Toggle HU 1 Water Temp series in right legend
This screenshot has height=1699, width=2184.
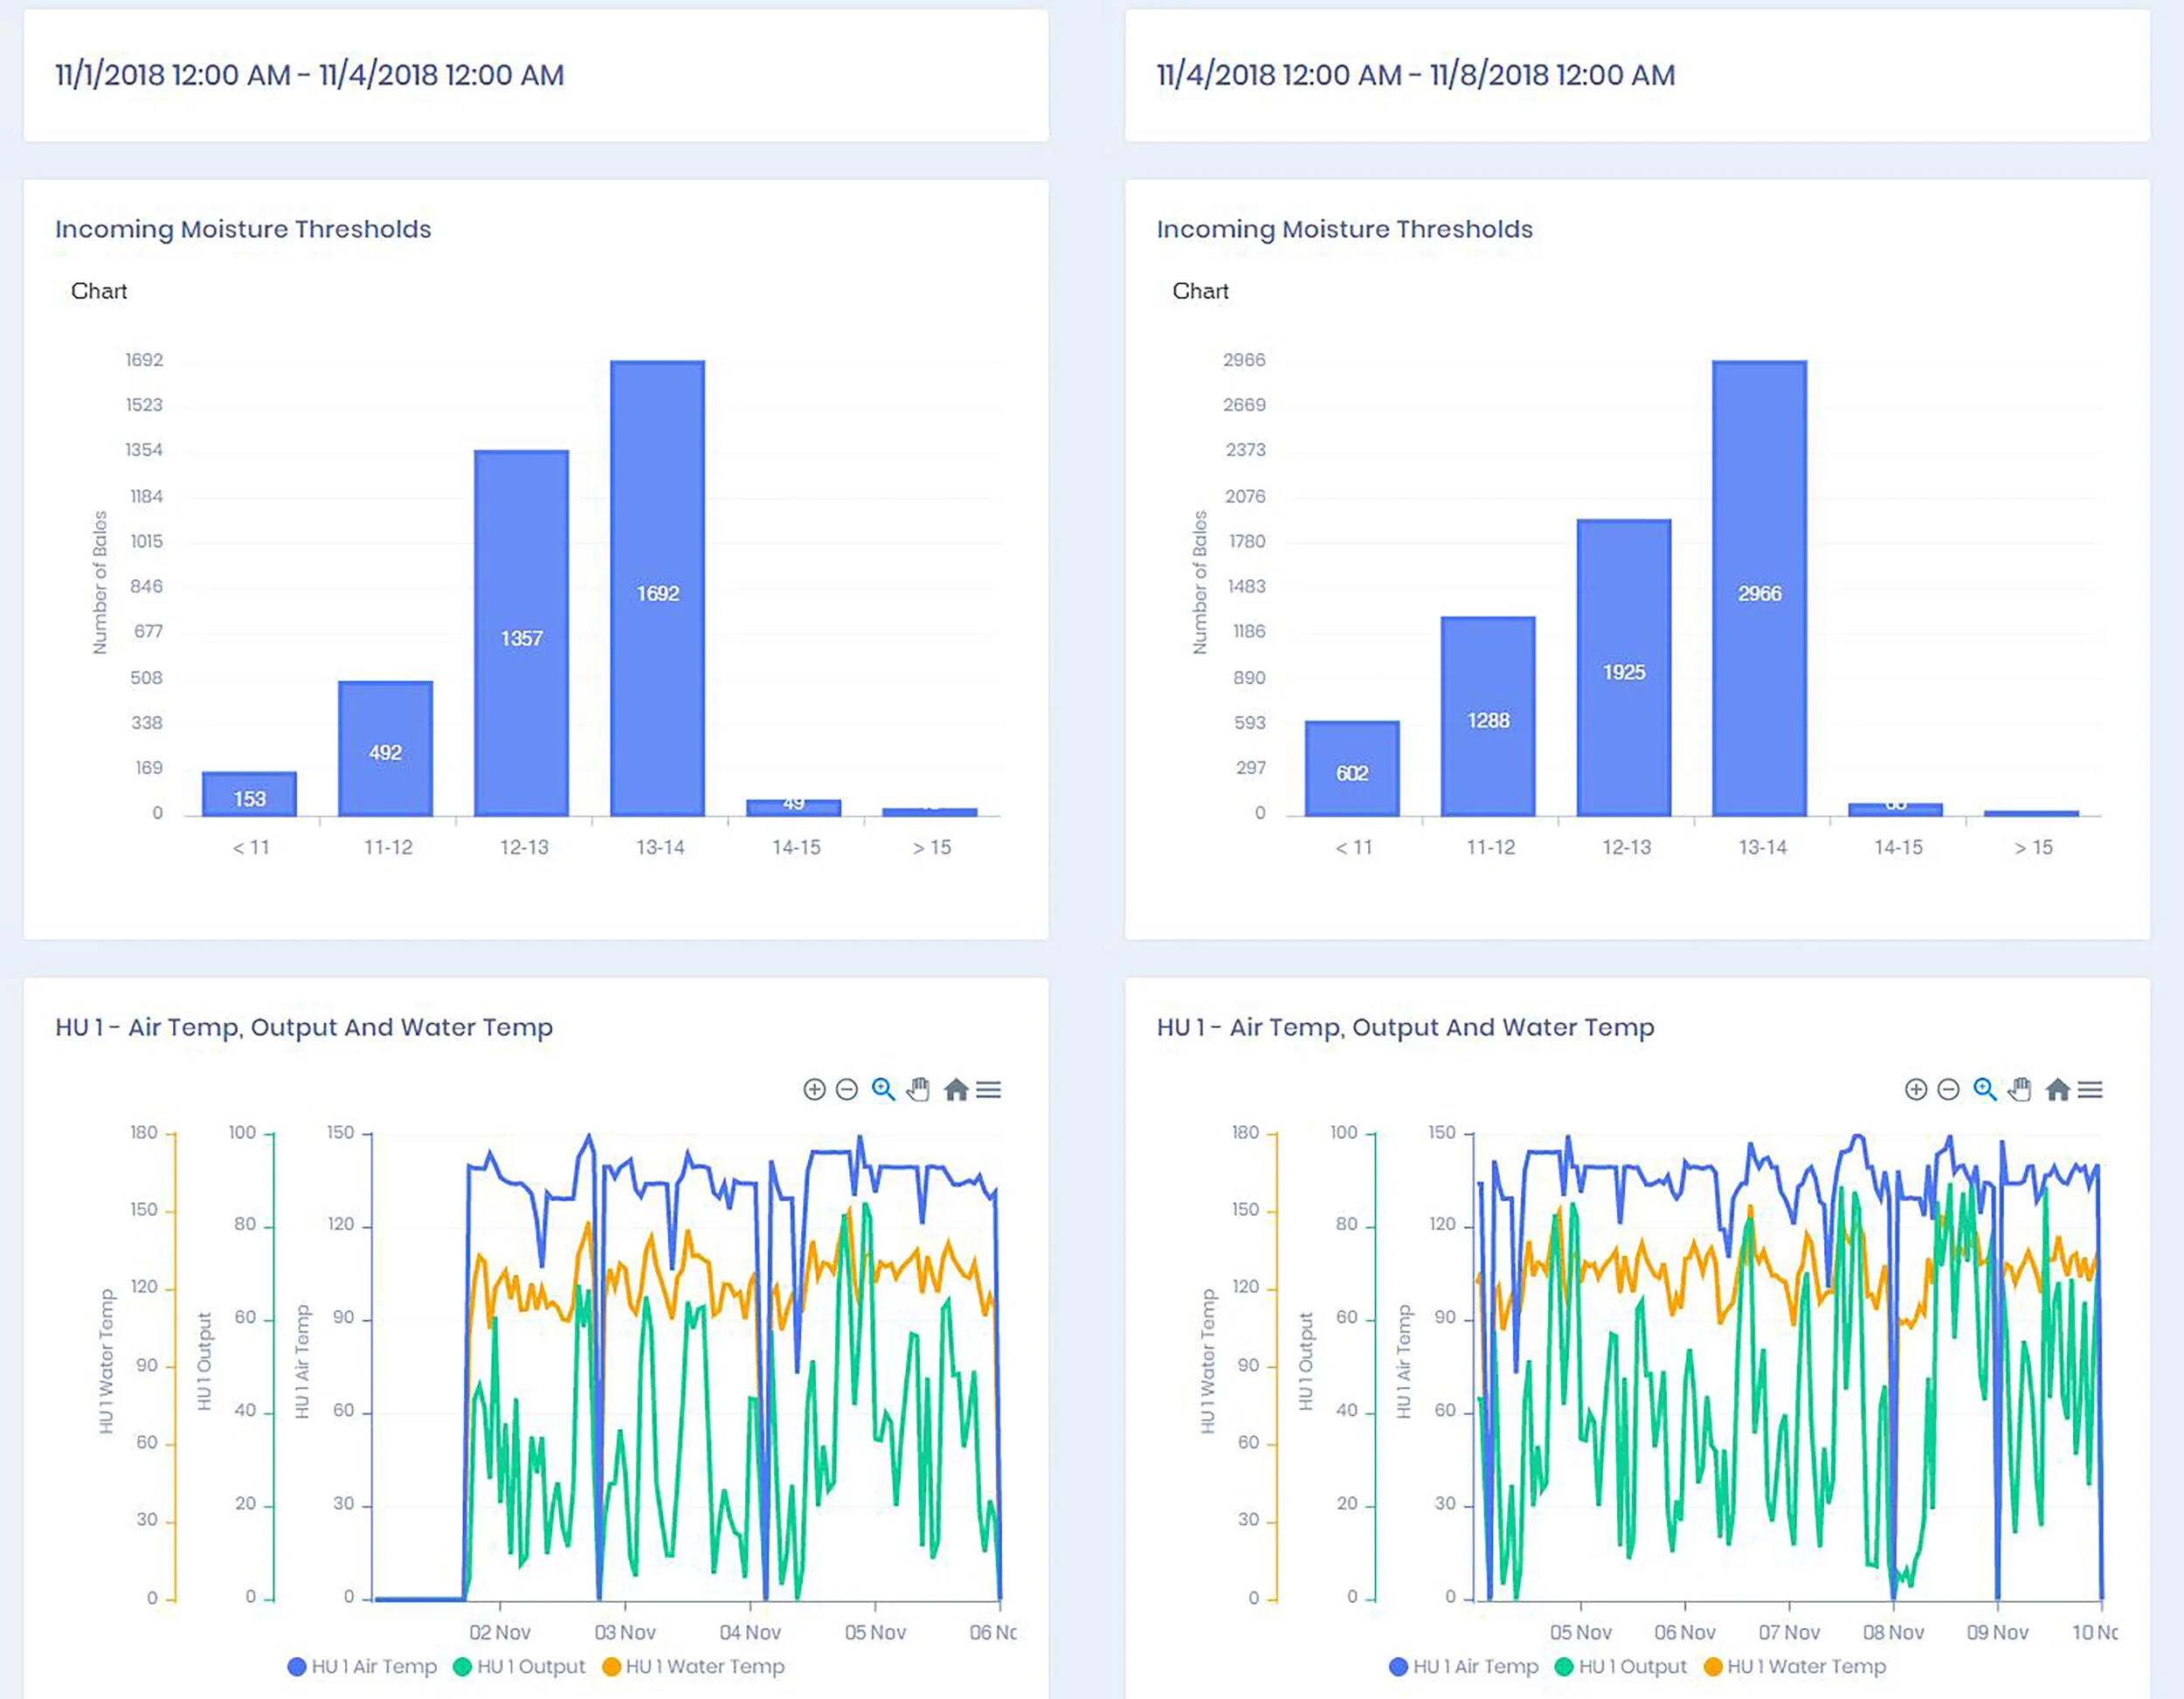tap(1805, 1666)
